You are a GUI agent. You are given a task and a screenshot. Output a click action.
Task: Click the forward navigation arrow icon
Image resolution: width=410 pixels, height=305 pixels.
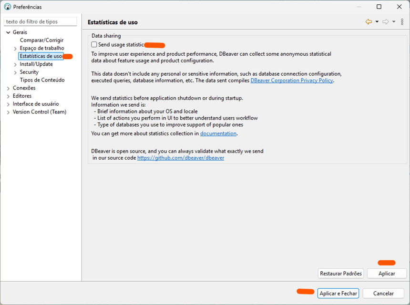pos(386,22)
